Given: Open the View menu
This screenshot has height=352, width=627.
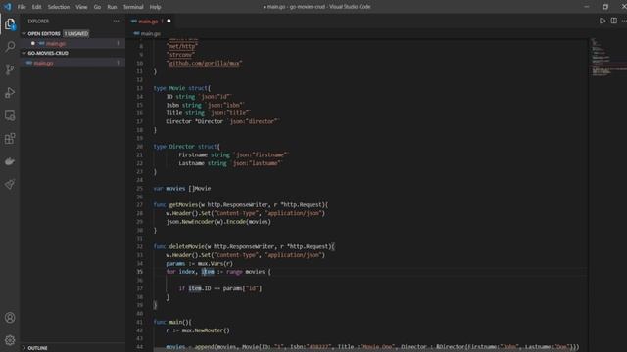Looking at the screenshot, I should tap(81, 7).
